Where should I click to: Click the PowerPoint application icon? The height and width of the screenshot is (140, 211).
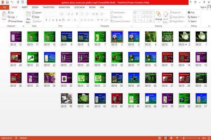click(x=2, y=2)
